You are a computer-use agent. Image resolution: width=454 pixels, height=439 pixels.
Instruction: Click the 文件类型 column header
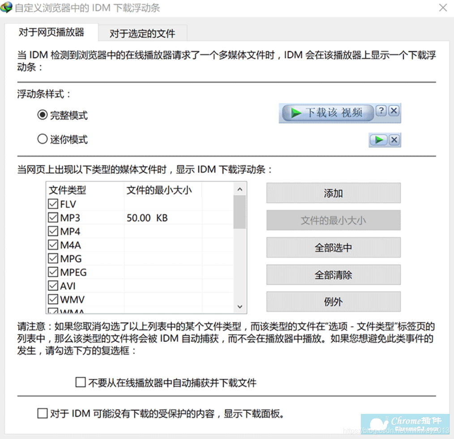[x=86, y=190]
